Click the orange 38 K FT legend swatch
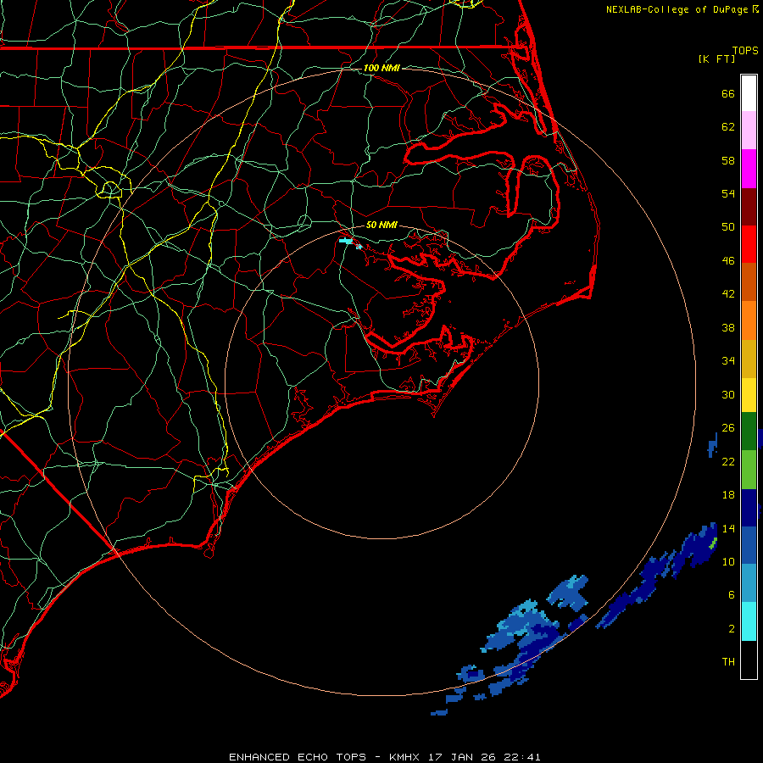 (749, 320)
